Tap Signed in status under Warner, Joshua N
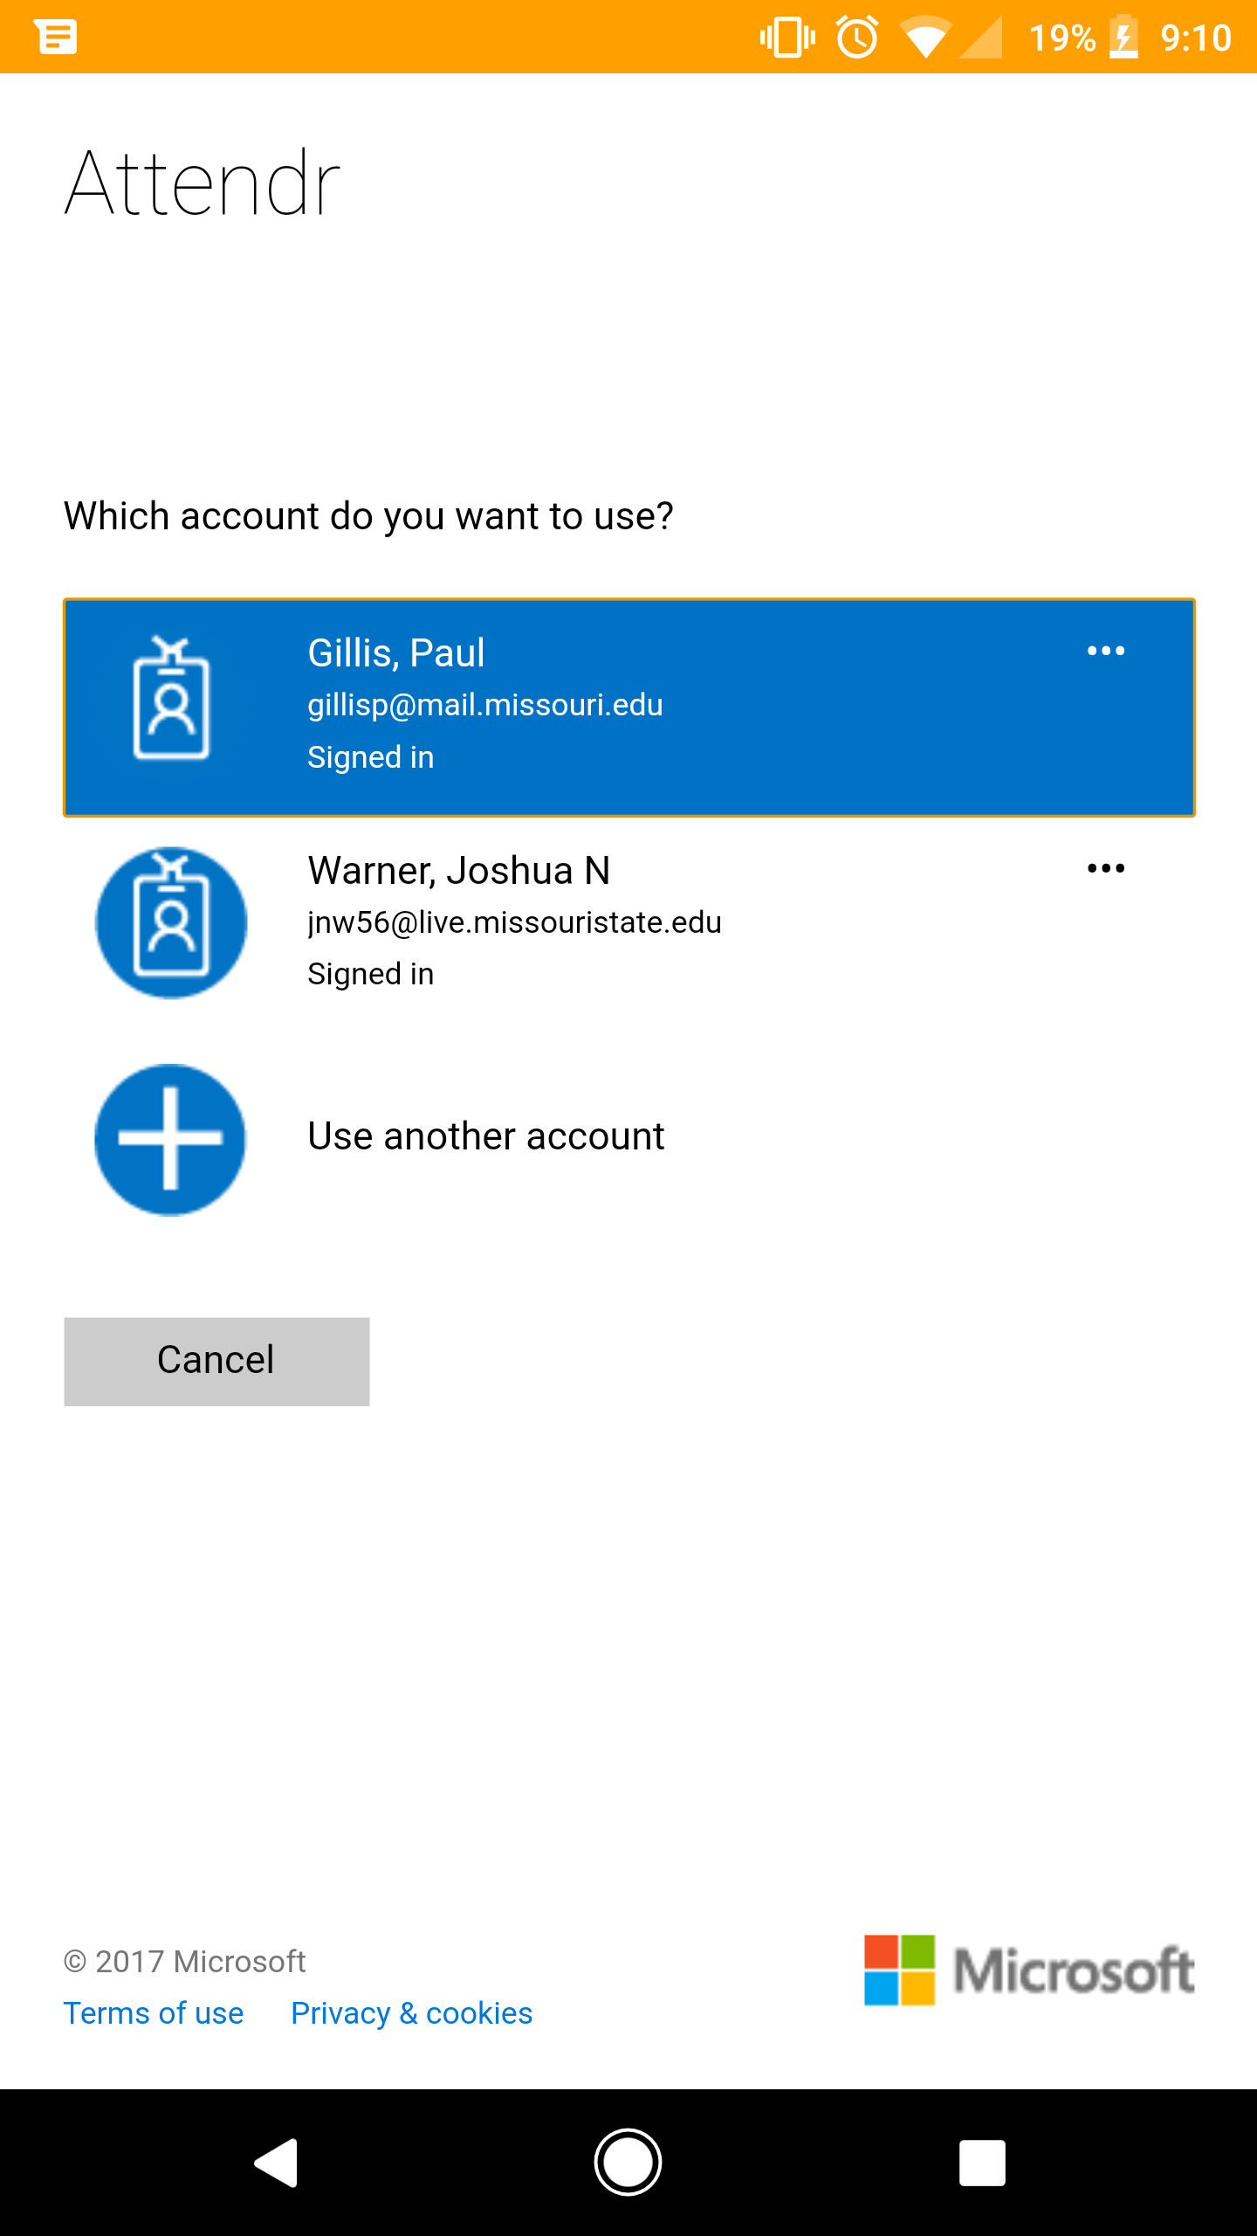1257x2236 pixels. [371, 974]
